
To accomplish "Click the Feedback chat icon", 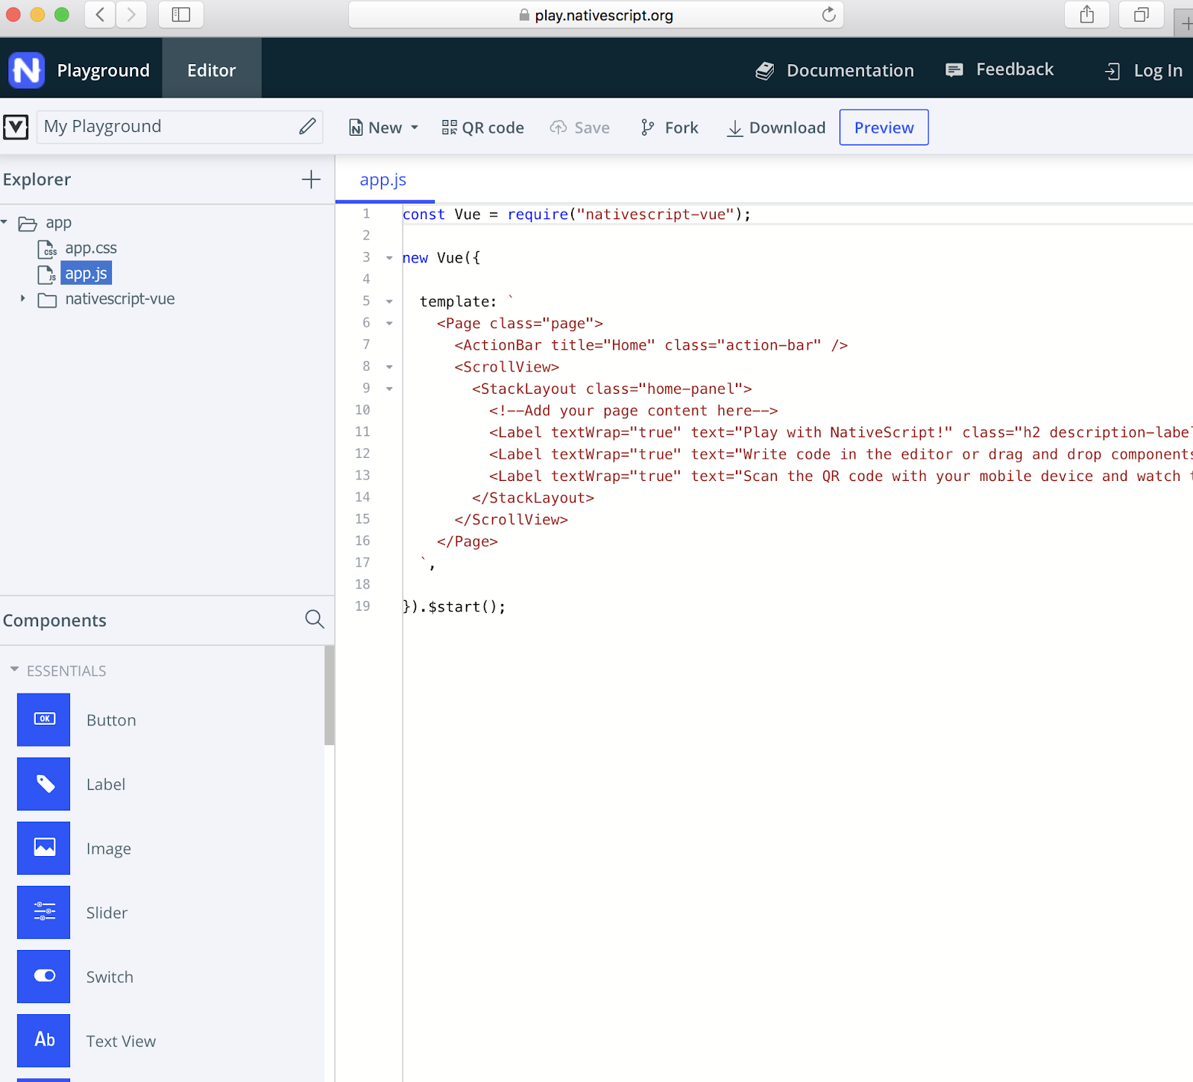I will tap(954, 70).
